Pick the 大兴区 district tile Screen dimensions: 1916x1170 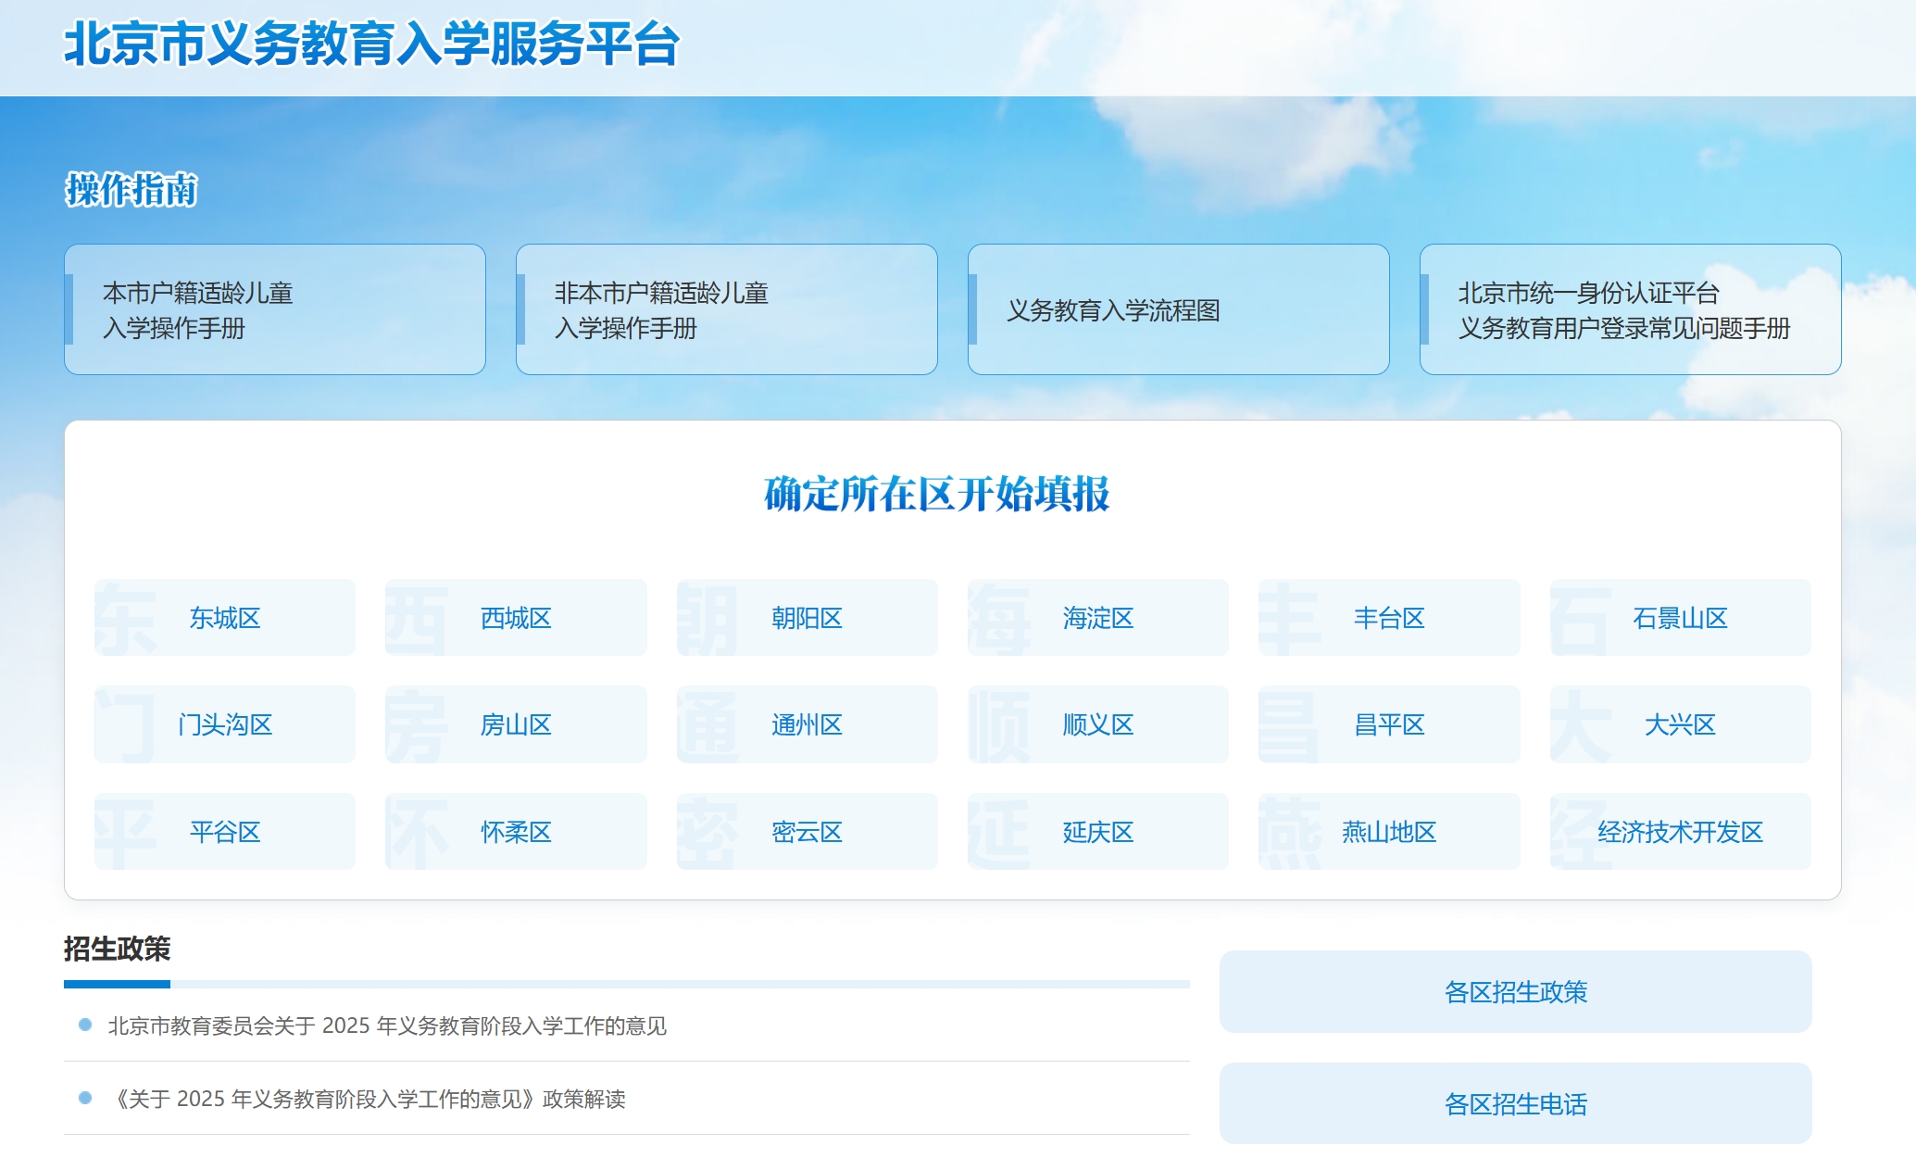click(1680, 724)
